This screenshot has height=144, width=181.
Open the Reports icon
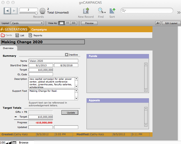[x=30, y=35]
